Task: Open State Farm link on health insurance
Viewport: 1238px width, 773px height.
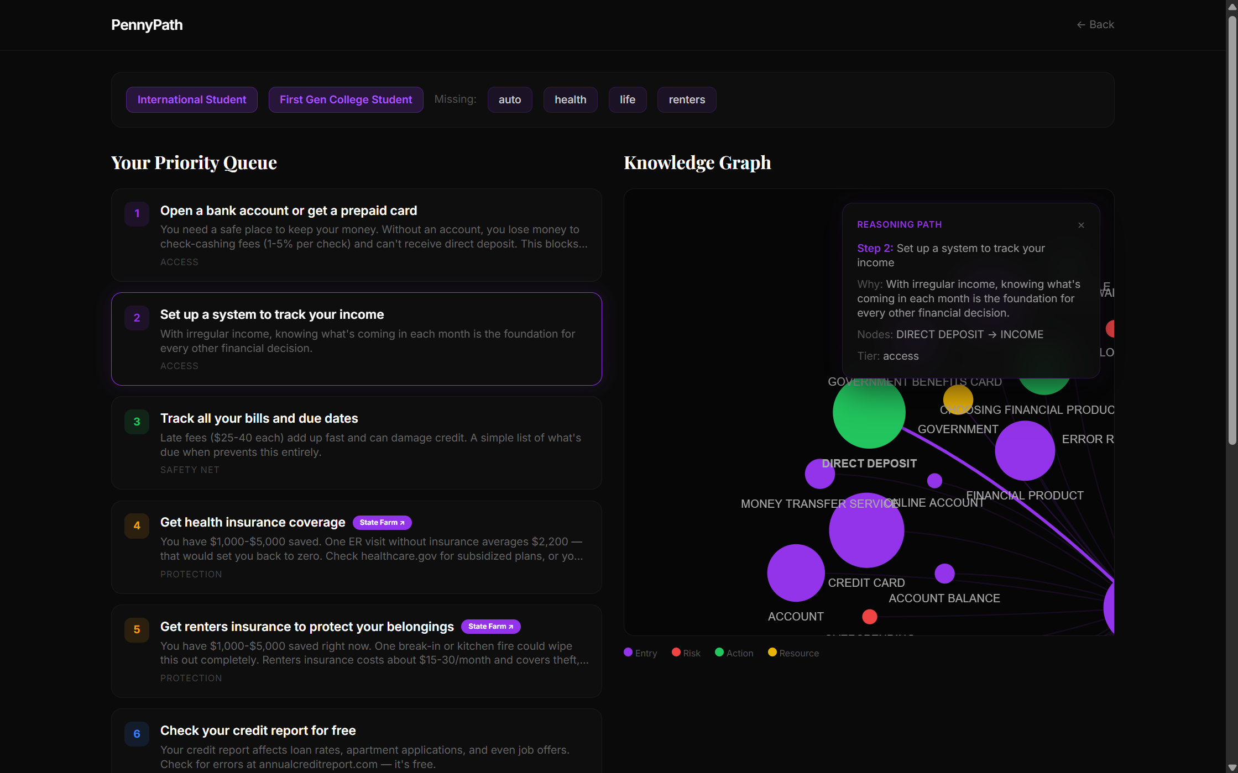Action: (382, 522)
